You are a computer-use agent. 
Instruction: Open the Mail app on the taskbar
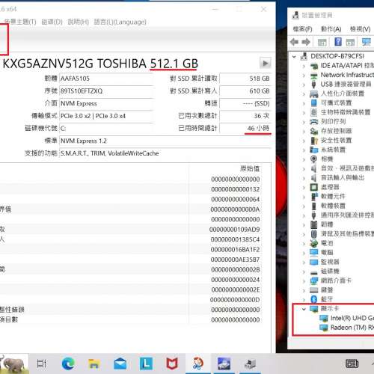point(120,364)
